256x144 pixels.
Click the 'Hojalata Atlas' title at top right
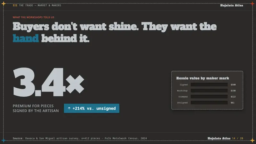tap(231, 5)
